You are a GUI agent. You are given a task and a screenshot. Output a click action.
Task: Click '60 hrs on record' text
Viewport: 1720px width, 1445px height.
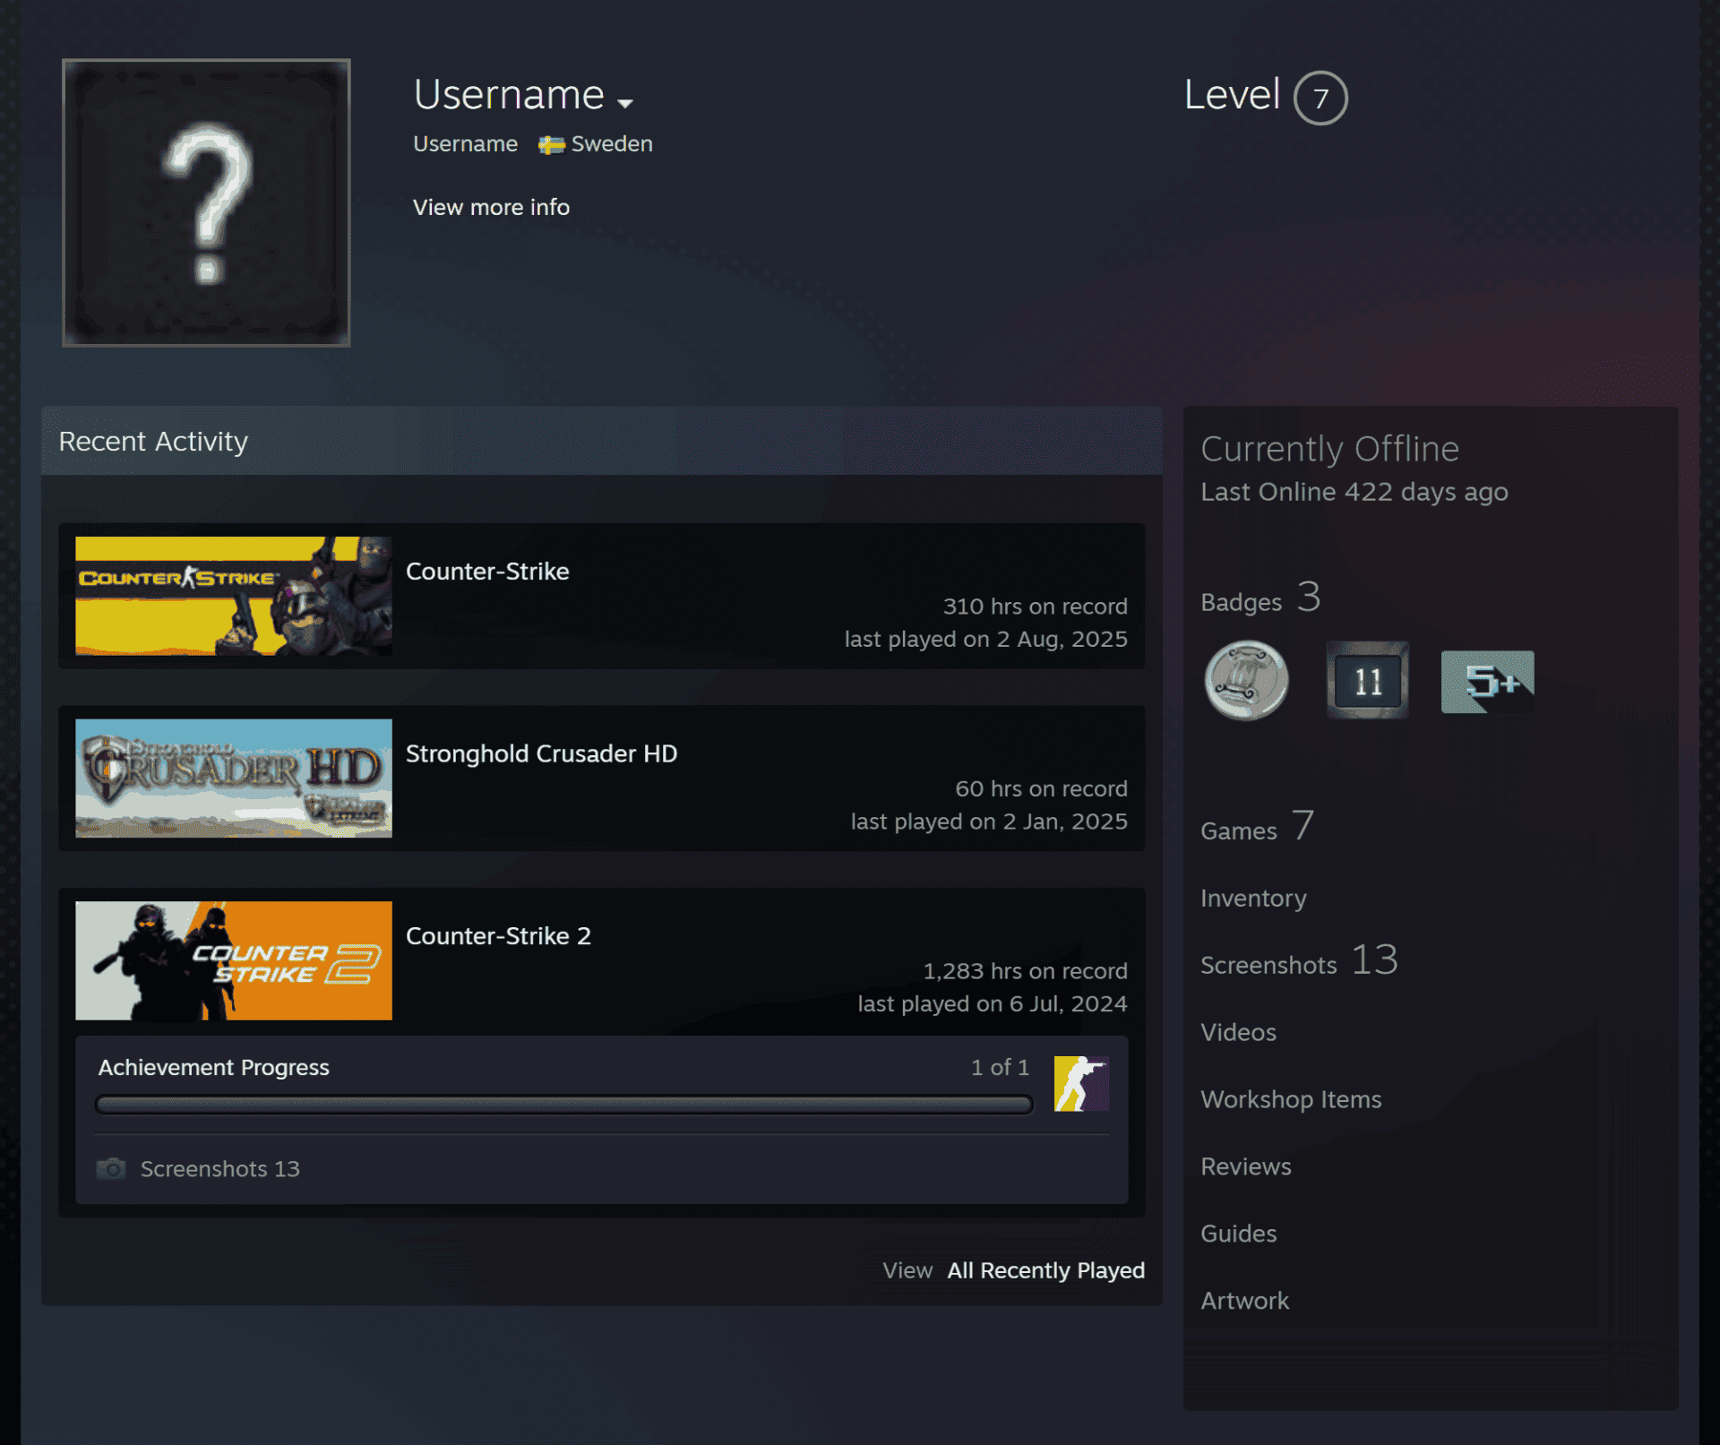pyautogui.click(x=1041, y=789)
